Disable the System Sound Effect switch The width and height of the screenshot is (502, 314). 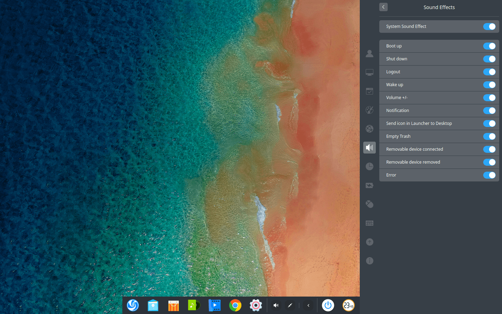pos(489,27)
